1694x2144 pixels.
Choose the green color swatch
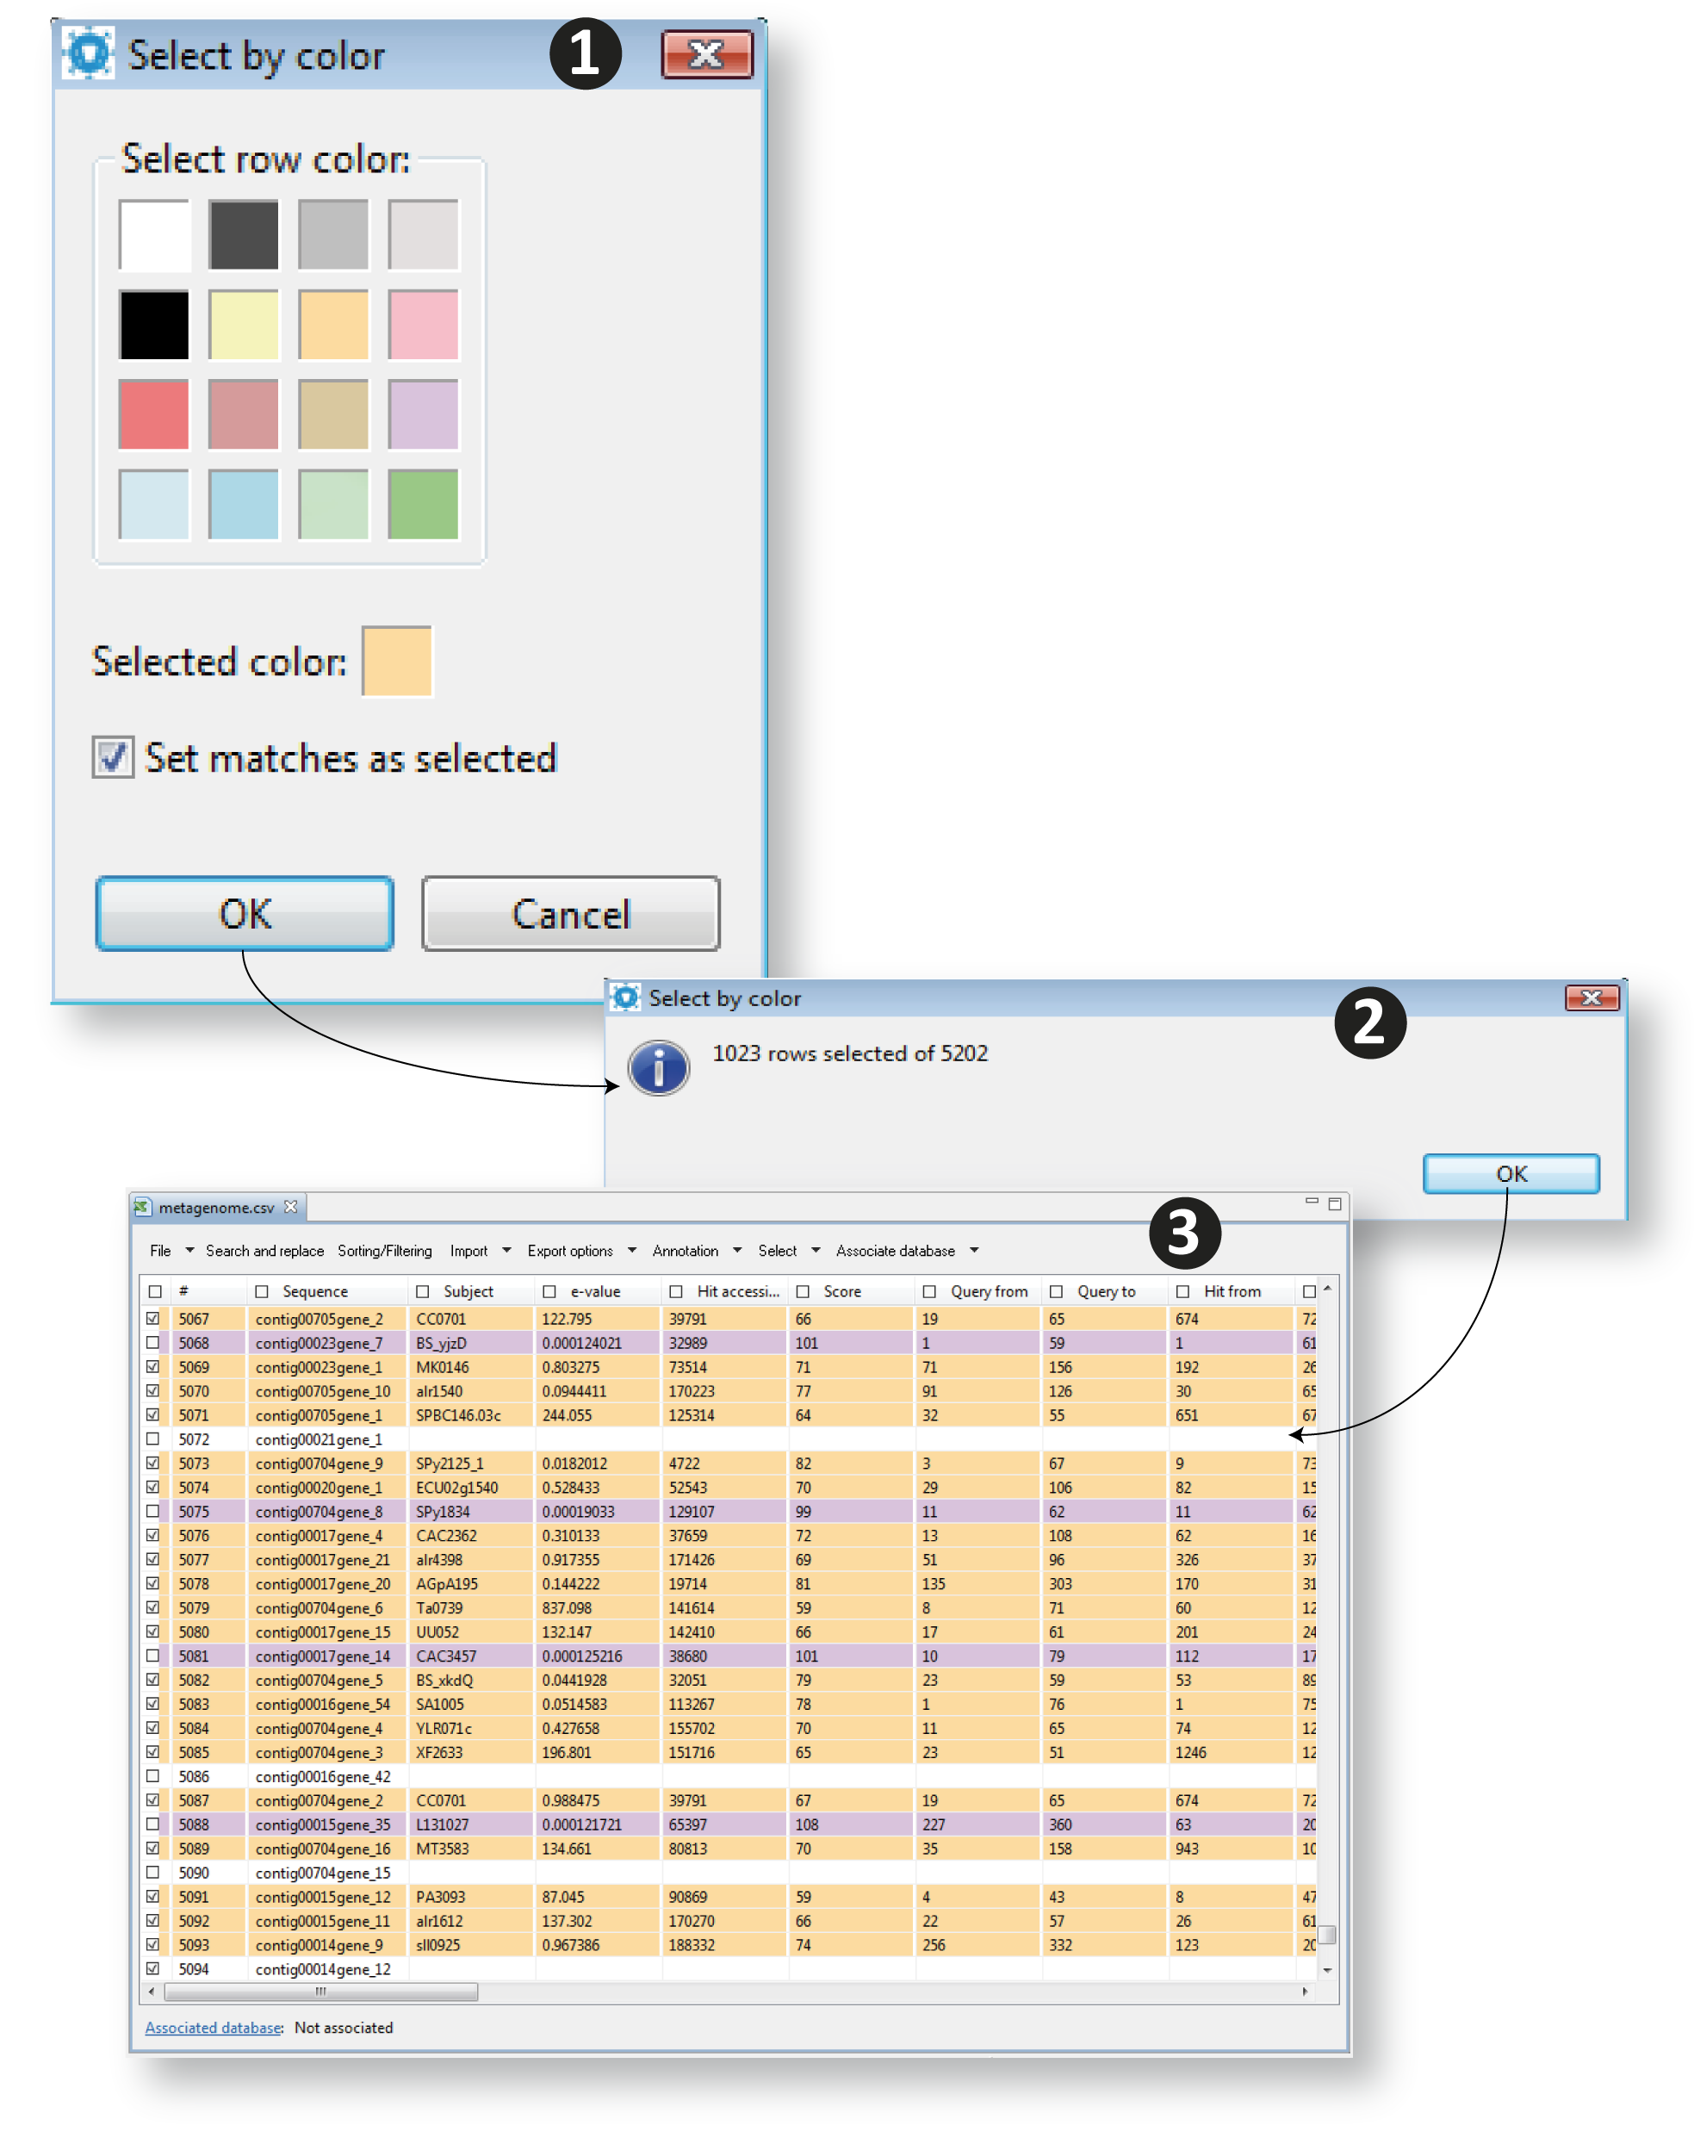pyautogui.click(x=424, y=504)
